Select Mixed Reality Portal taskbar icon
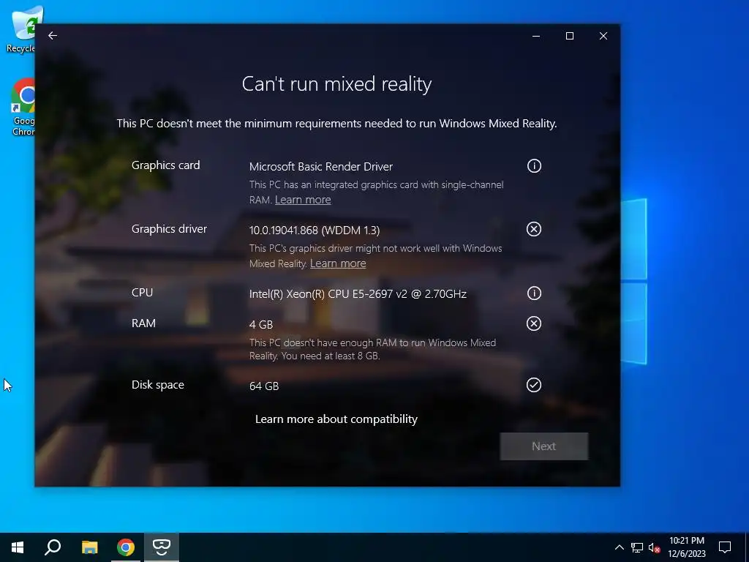 (x=162, y=547)
